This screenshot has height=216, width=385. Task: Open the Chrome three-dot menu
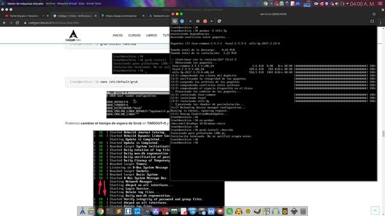[x=381, y=23]
